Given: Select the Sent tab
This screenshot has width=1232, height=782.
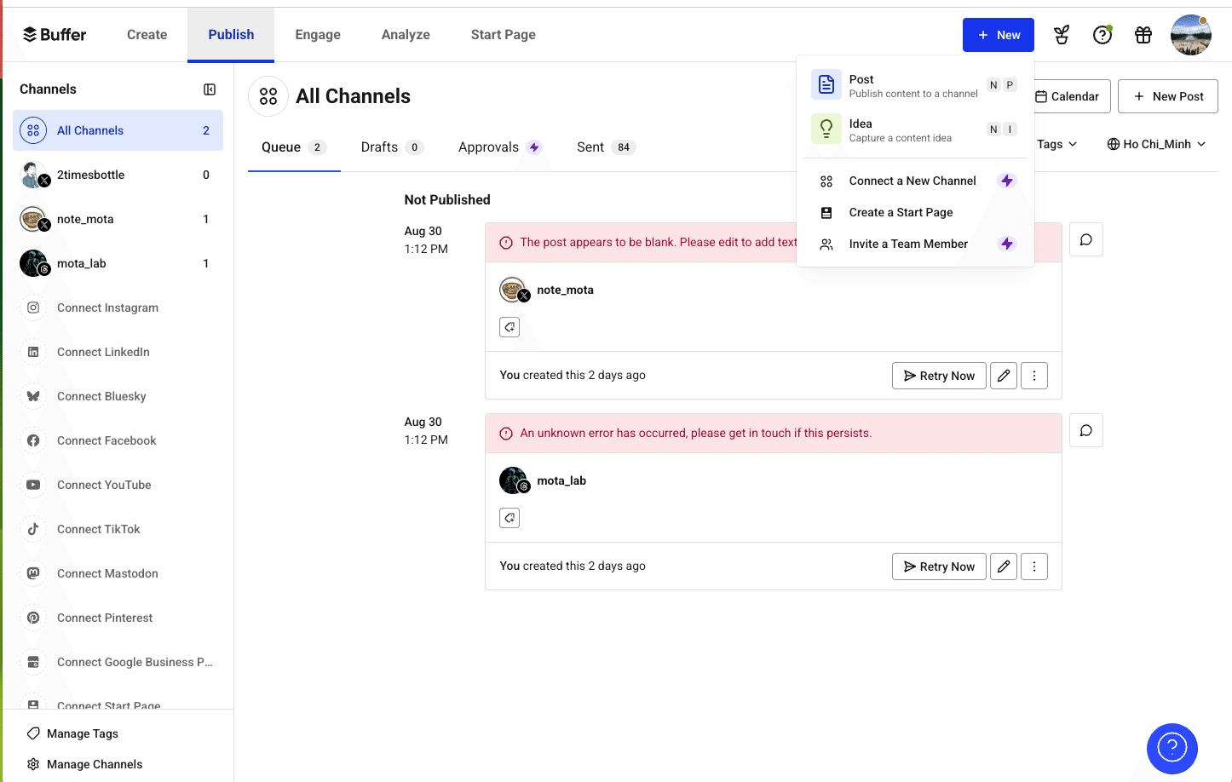Looking at the screenshot, I should pyautogui.click(x=607, y=147).
